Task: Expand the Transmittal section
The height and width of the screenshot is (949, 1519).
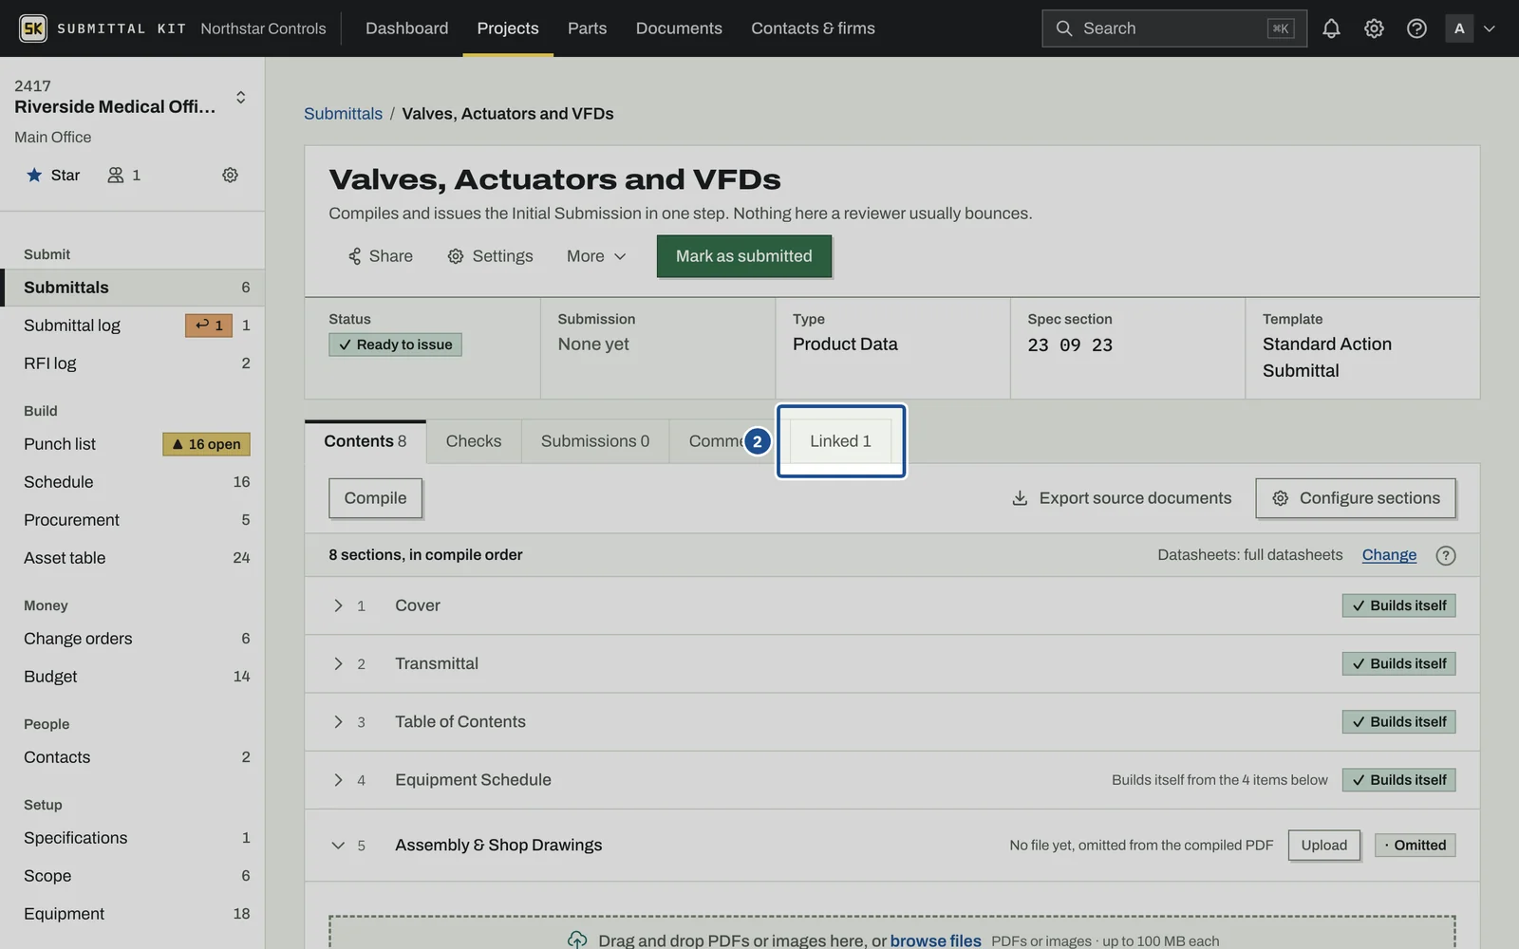Action: coord(338,663)
